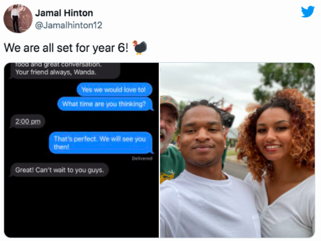Click the phone held up in the selfie background
This screenshot has width=321, height=241.
pyautogui.click(x=228, y=118)
